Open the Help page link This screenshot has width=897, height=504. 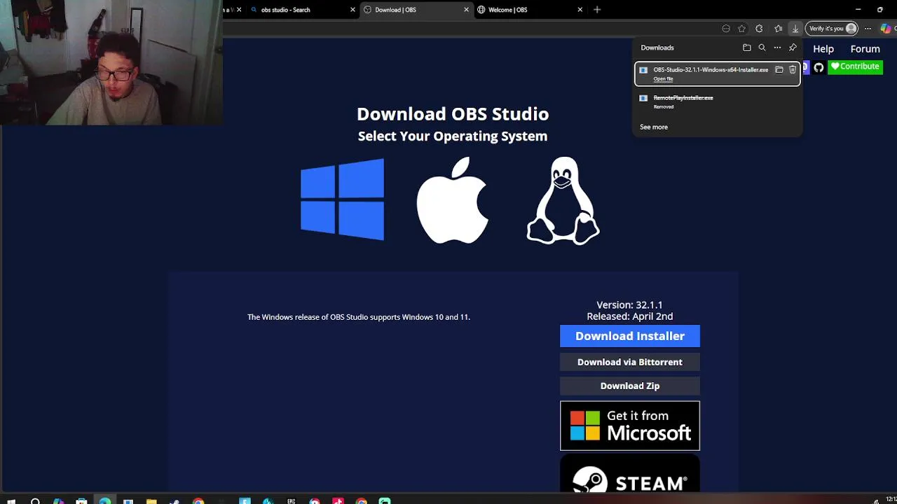(x=823, y=49)
